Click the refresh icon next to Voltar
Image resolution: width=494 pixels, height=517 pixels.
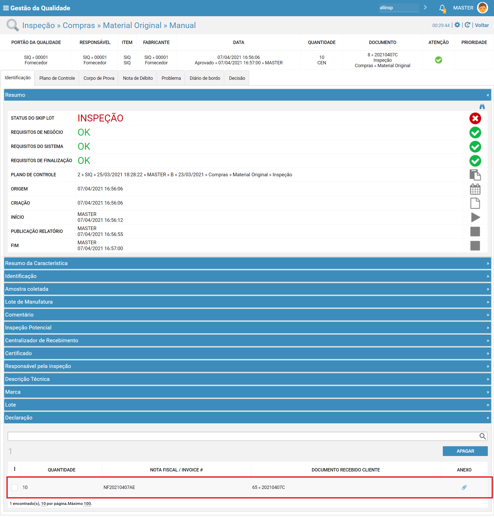pyautogui.click(x=467, y=25)
